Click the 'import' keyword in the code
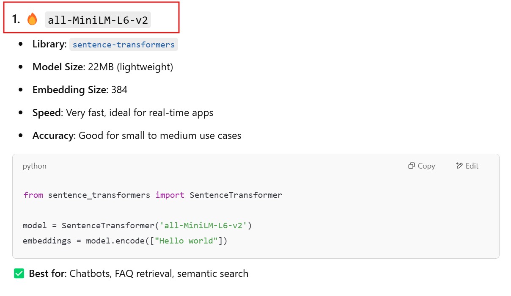 pyautogui.click(x=170, y=195)
